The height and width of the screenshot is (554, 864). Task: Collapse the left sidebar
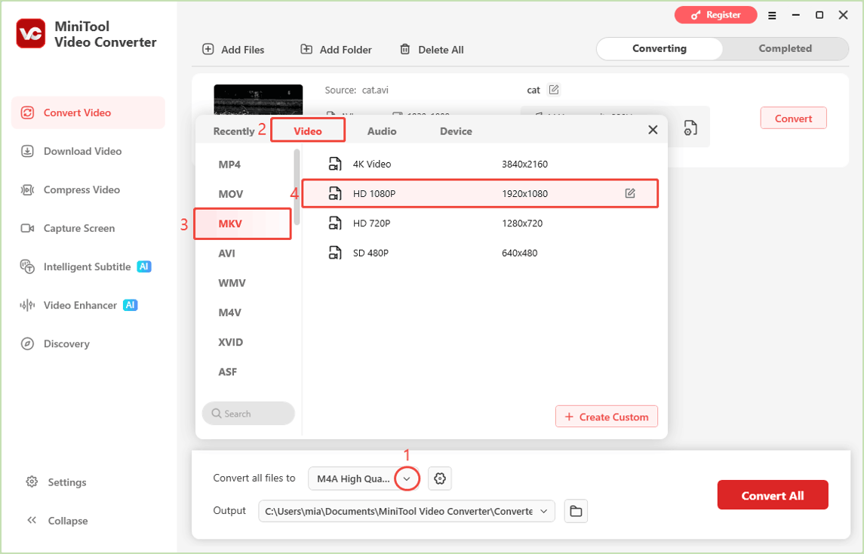57,520
